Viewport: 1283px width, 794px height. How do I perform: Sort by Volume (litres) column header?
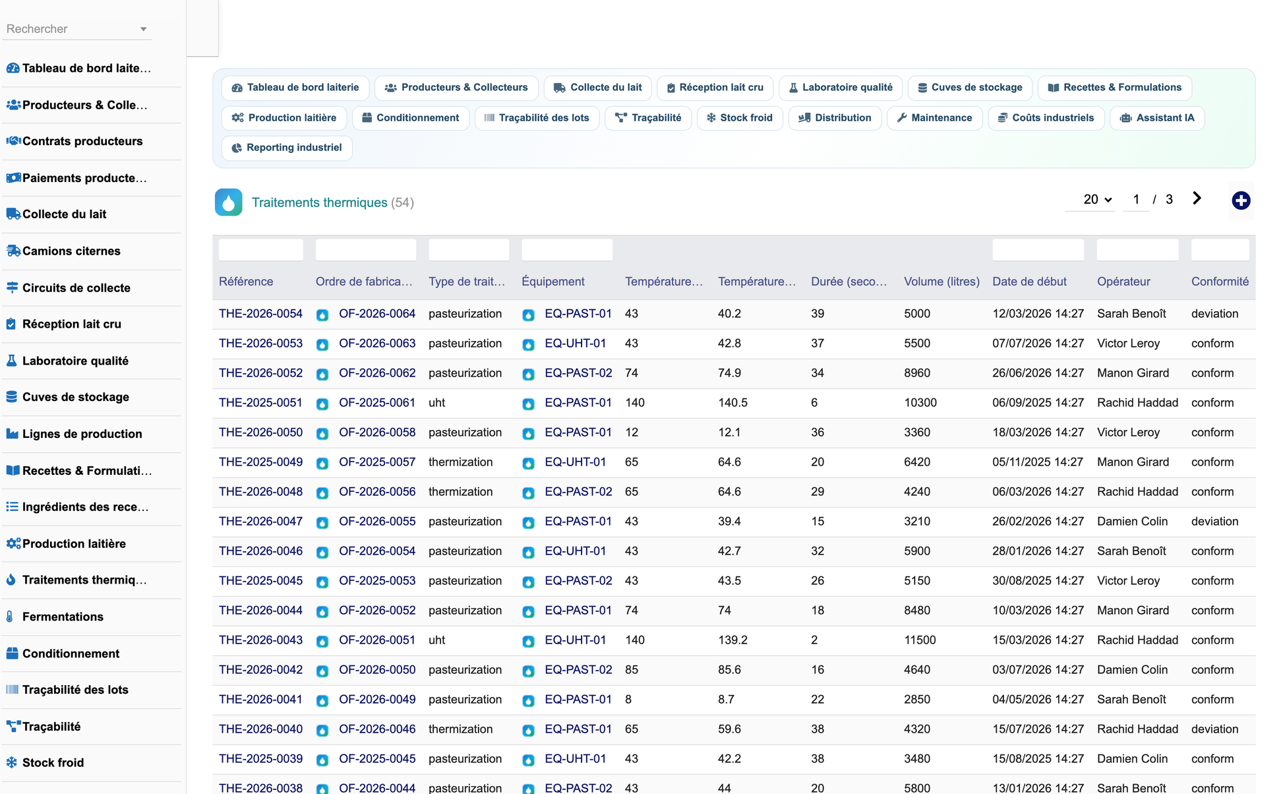point(941,282)
